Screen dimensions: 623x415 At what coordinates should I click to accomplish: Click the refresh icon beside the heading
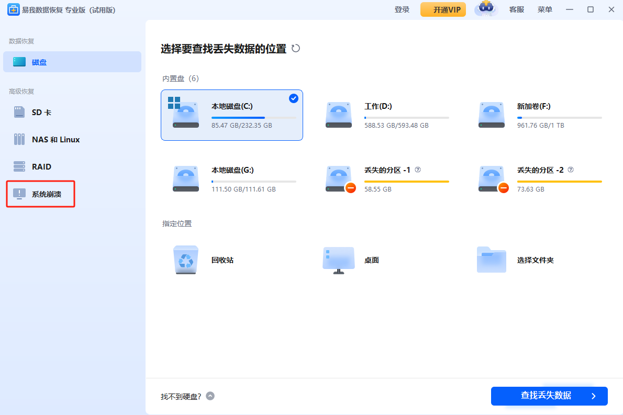(x=296, y=49)
